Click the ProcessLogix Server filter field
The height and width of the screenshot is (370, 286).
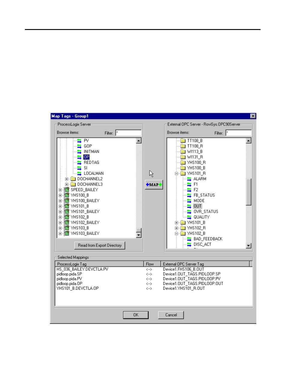click(128, 133)
